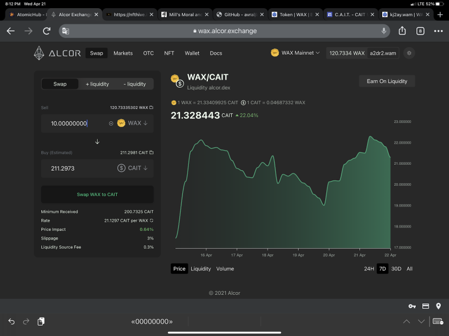
Task: Open the Docs page
Action: (x=216, y=53)
